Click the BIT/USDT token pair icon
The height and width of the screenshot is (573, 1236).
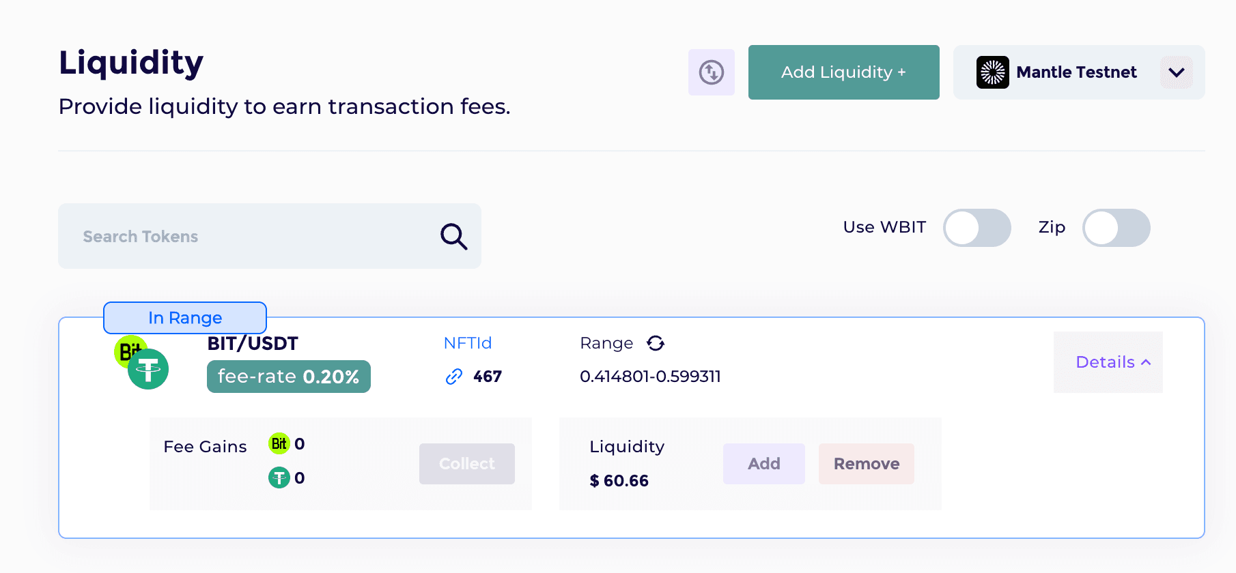141,362
